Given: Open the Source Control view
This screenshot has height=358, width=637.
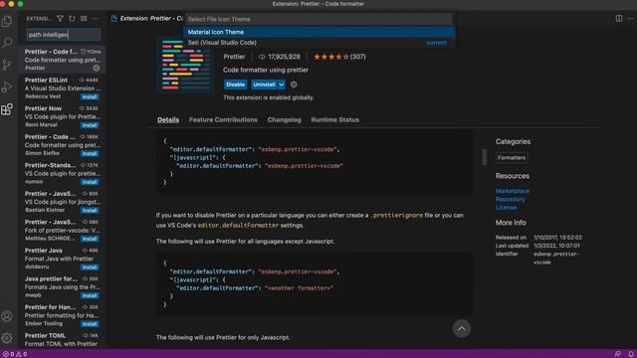Looking at the screenshot, I should coord(7,65).
